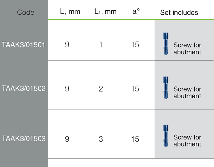Image resolution: width=214 pixels, height=167 pixels.
Task: Select product code TAAK3/01502
Action: [24, 88]
